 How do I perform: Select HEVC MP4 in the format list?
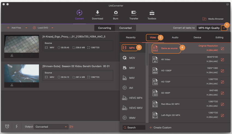(x=132, y=98)
